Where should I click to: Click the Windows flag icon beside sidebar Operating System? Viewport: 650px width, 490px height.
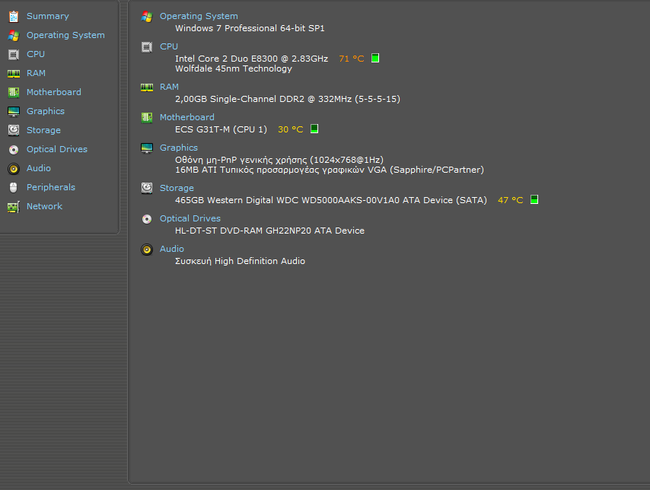click(14, 36)
